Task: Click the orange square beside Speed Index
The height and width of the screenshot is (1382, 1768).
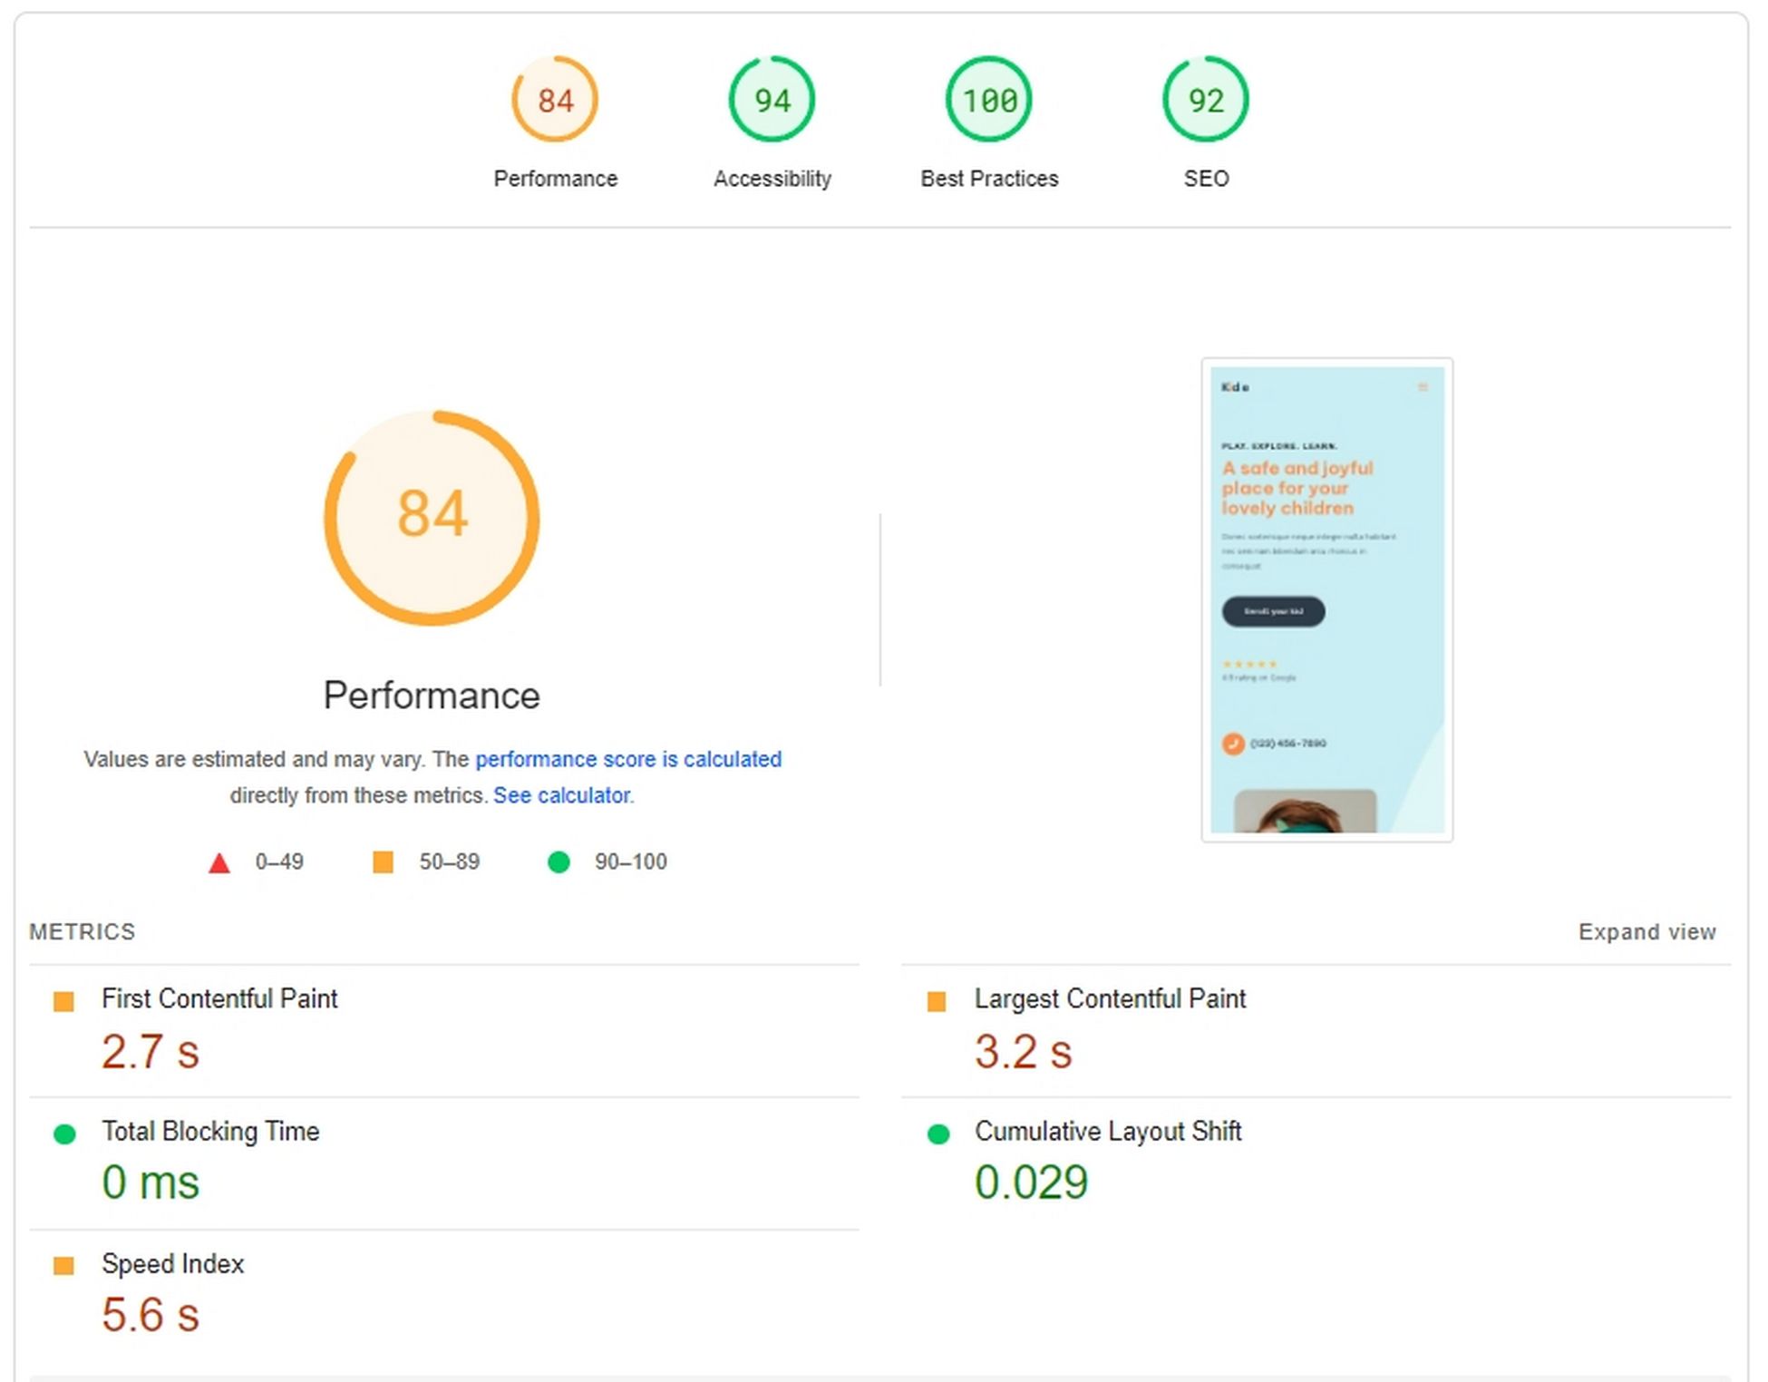Action: [x=63, y=1266]
